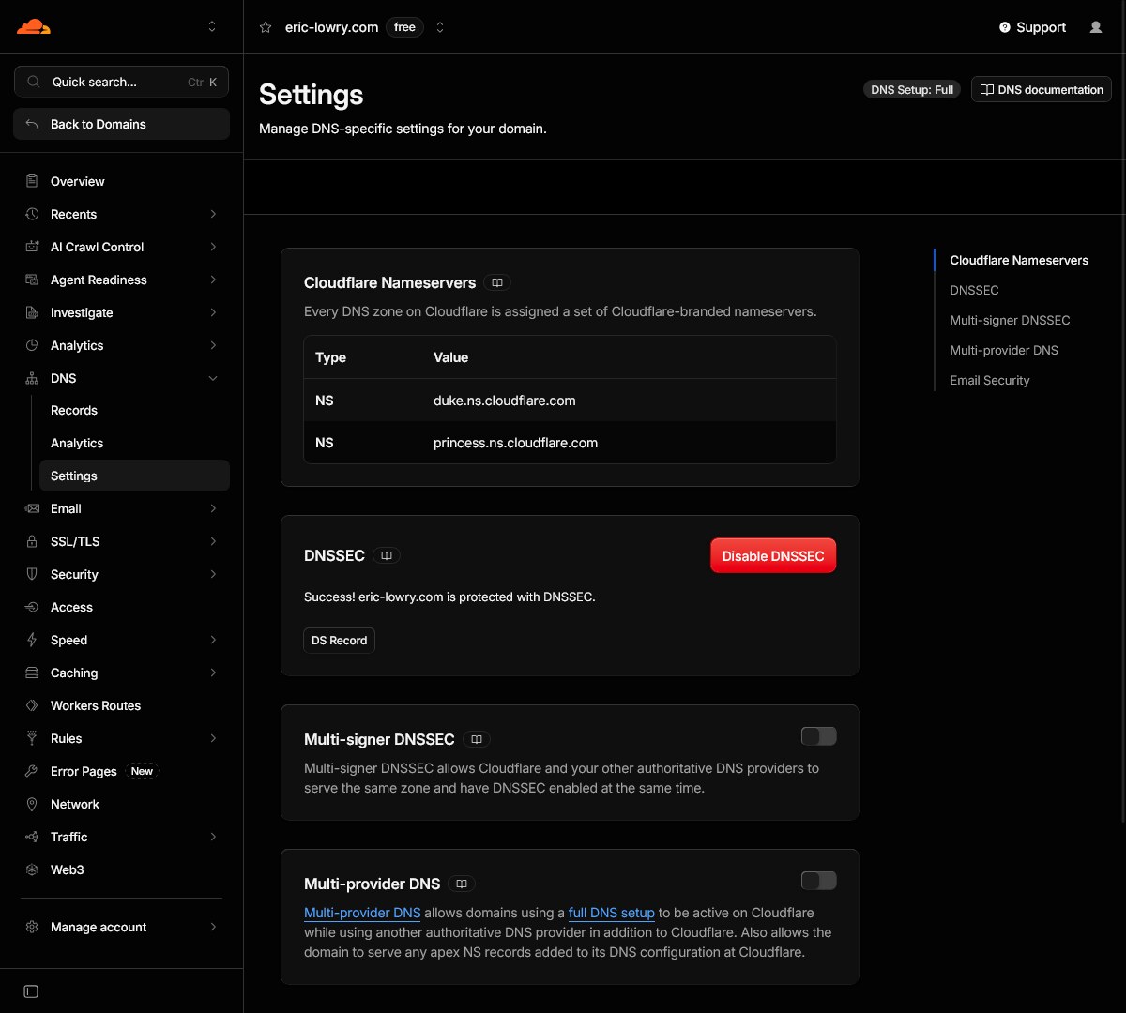Viewport: 1126px width, 1013px height.
Task: Click the Access icon
Action: pyautogui.click(x=32, y=607)
